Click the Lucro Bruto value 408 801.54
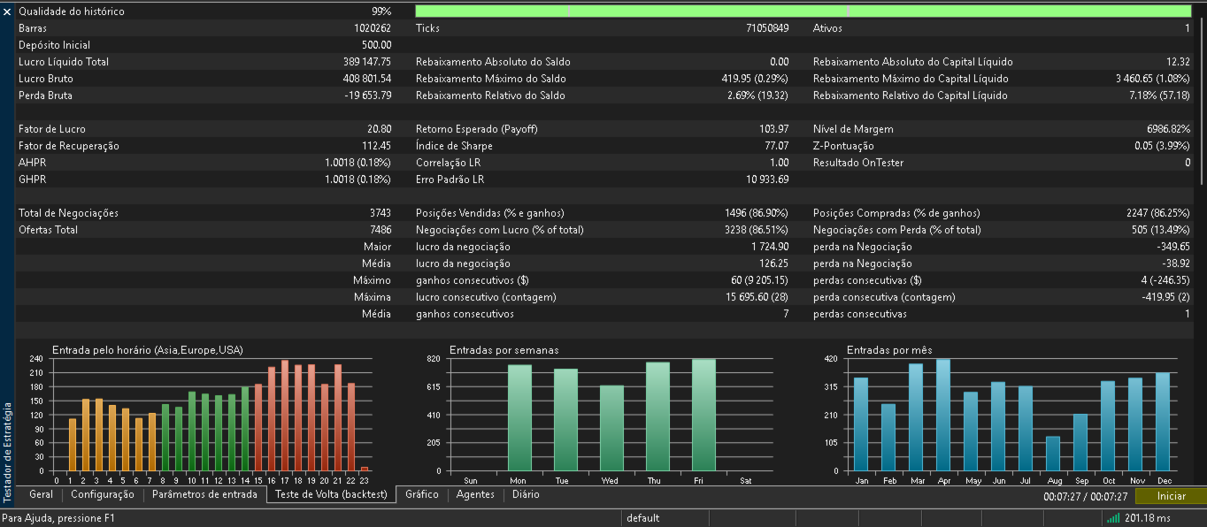 pyautogui.click(x=367, y=79)
